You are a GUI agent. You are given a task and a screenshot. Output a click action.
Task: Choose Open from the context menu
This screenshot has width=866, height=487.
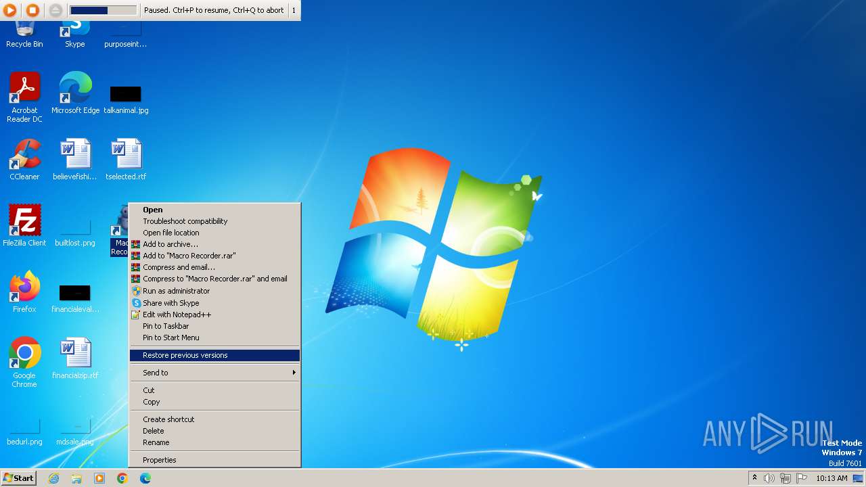click(214, 210)
